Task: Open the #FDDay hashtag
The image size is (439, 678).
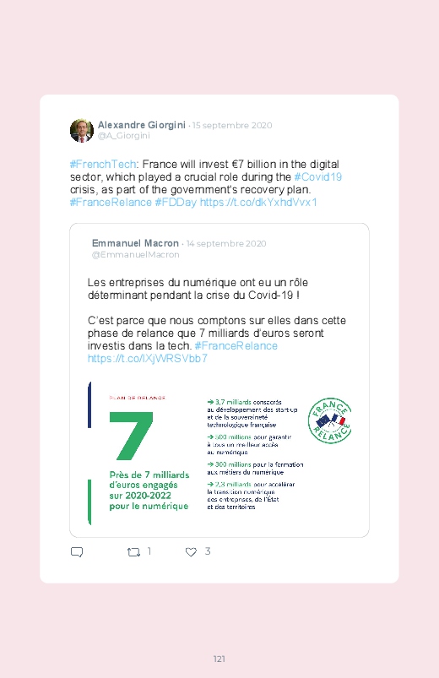Action: click(x=176, y=203)
